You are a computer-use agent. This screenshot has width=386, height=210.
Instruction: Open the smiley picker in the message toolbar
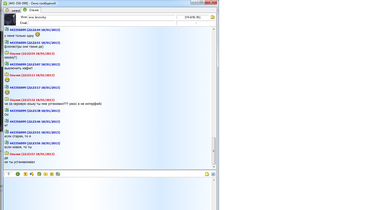click(x=18, y=174)
